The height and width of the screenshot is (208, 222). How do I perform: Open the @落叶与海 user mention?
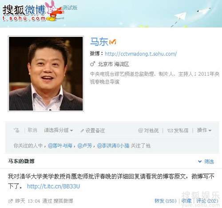click(60, 146)
